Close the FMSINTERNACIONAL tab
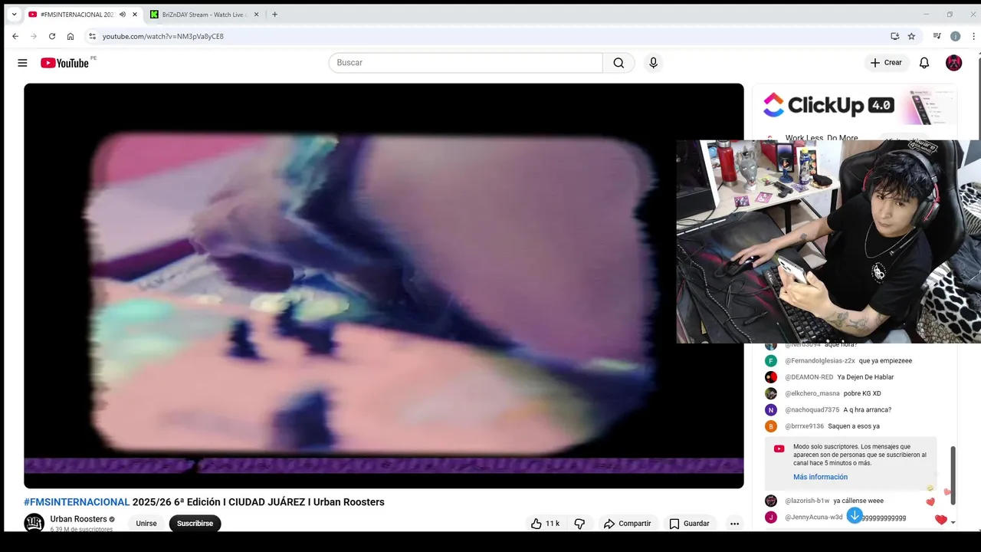The height and width of the screenshot is (552, 981). pyautogui.click(x=135, y=15)
